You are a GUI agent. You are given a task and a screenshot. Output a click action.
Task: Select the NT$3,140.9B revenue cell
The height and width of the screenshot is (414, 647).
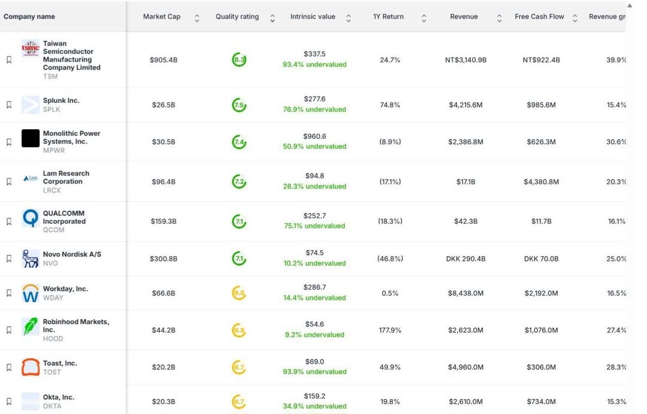click(465, 60)
